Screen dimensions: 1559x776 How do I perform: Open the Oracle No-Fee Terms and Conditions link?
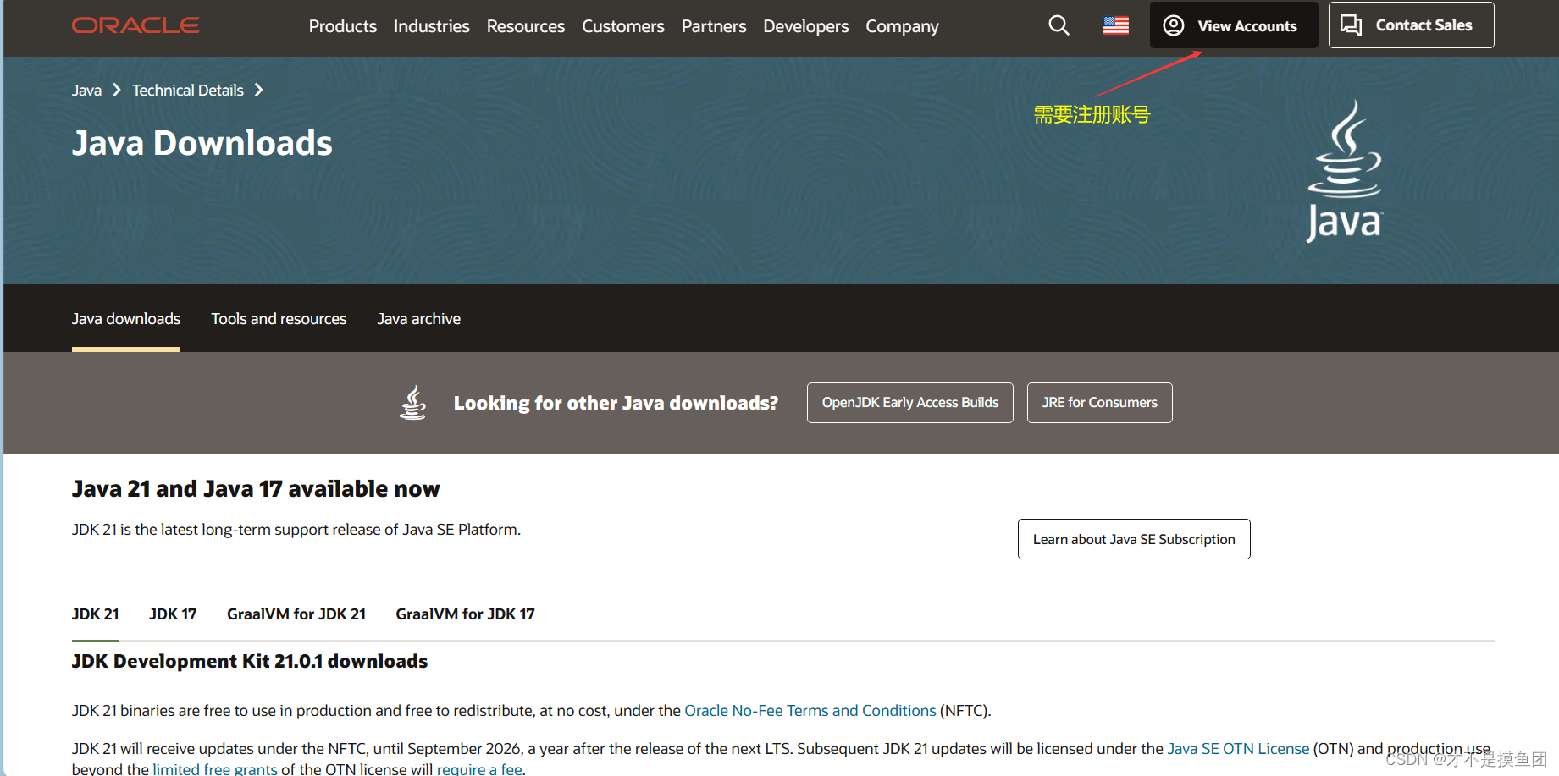pyautogui.click(x=810, y=710)
